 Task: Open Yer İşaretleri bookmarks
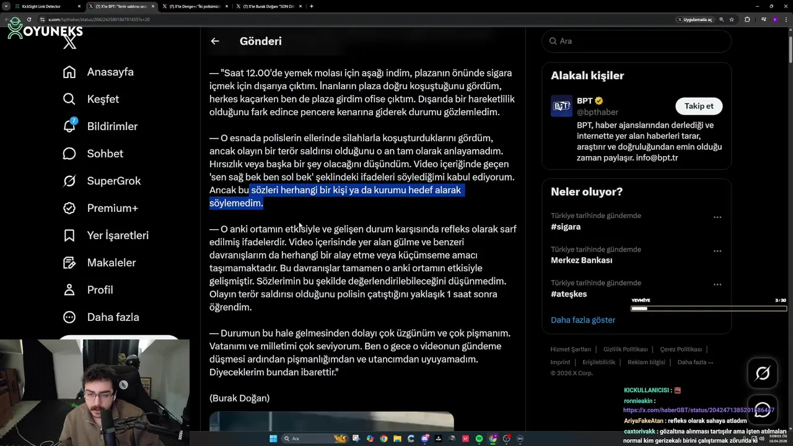(x=106, y=235)
